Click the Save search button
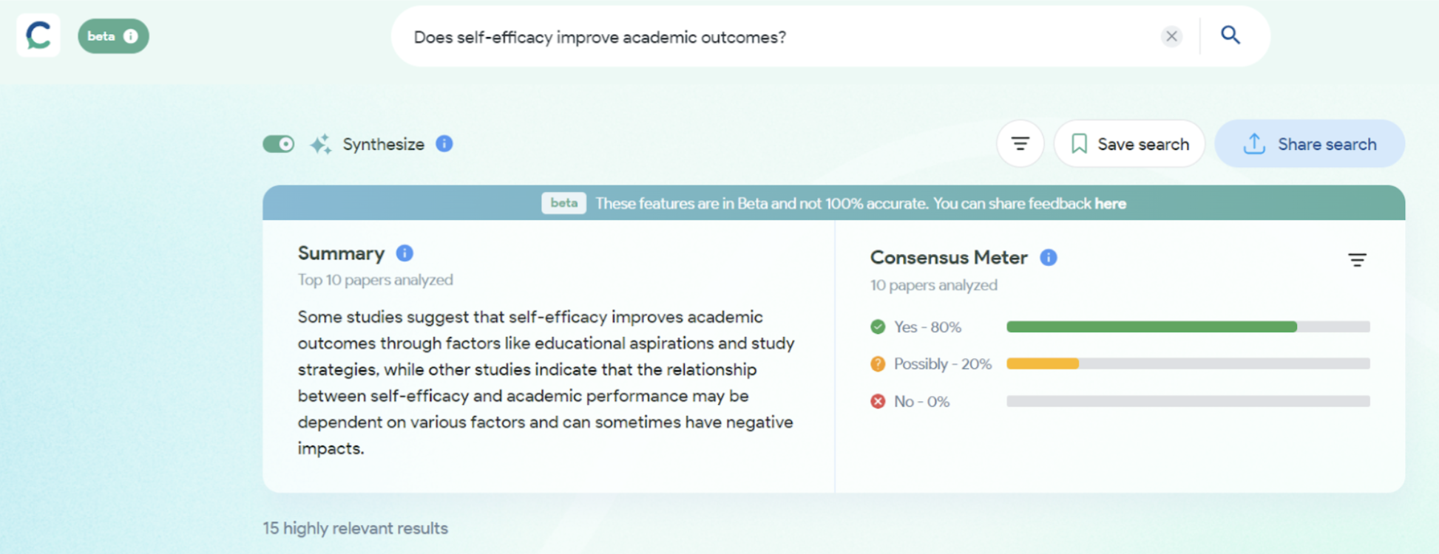 click(x=1129, y=144)
